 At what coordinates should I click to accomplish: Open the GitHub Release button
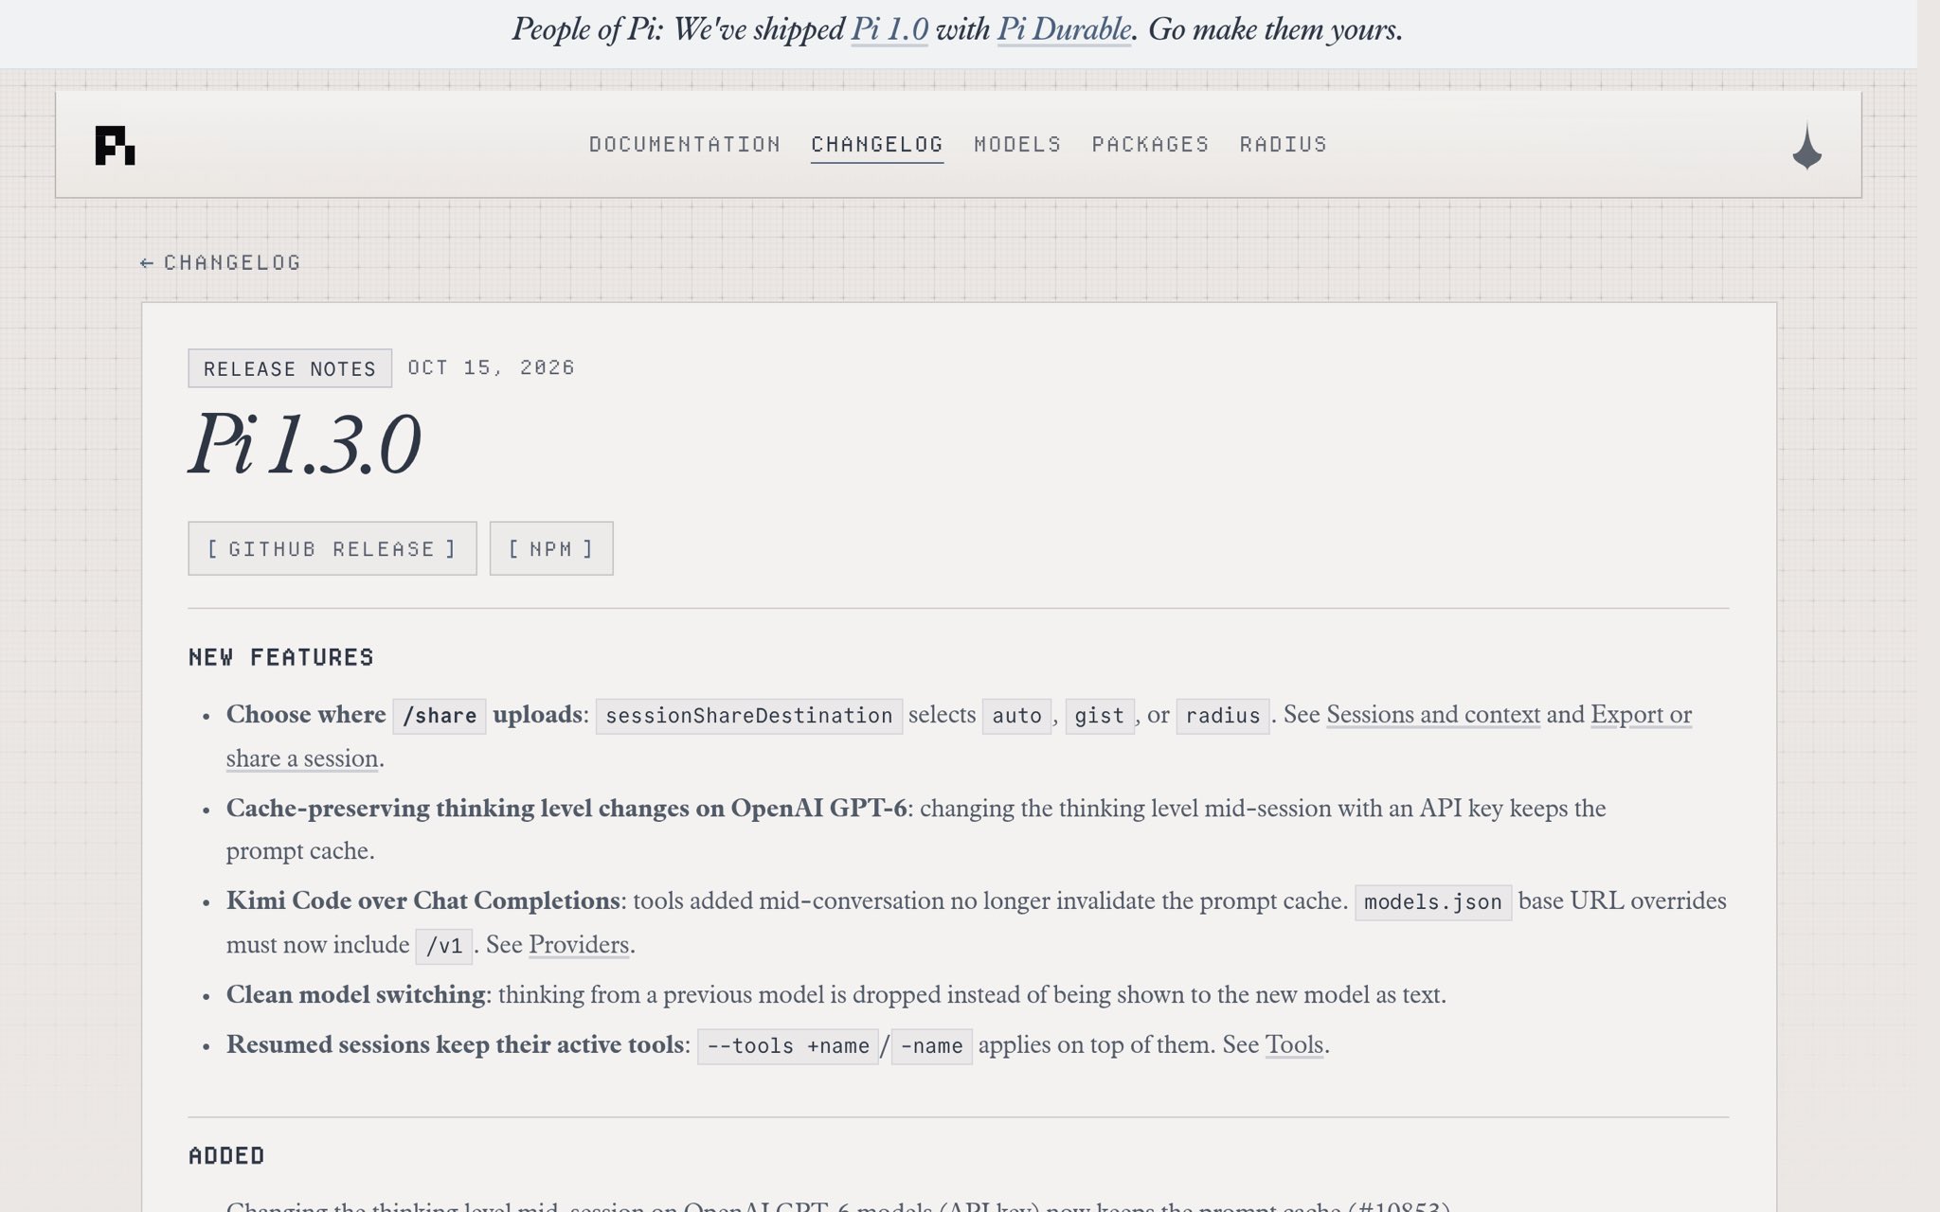(332, 548)
